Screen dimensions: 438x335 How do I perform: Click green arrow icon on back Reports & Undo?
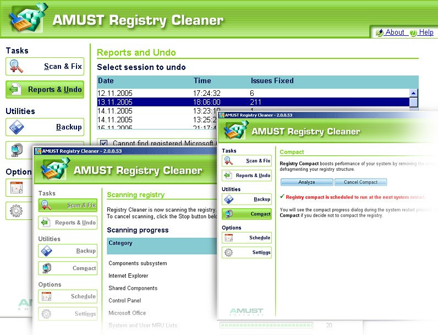pyautogui.click(x=15, y=89)
